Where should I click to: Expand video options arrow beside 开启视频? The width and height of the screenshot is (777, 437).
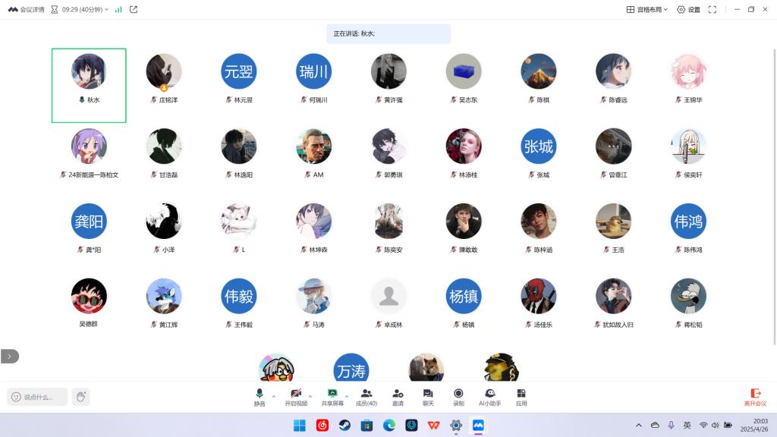(310, 396)
